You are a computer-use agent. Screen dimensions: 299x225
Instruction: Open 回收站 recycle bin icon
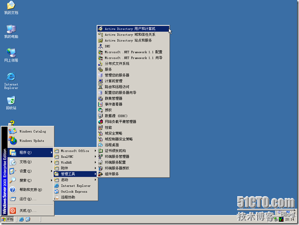coord(11,103)
